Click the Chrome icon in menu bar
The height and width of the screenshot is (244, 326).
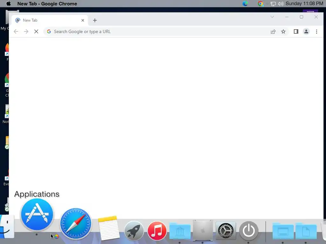pyautogui.click(x=260, y=3)
